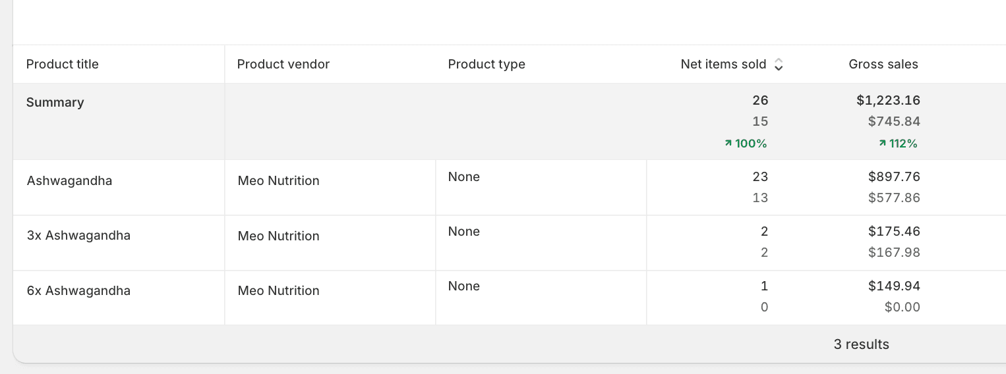The height and width of the screenshot is (374, 1006).
Task: Click the None product type for 6x Ashwagandha
Action: (x=464, y=286)
